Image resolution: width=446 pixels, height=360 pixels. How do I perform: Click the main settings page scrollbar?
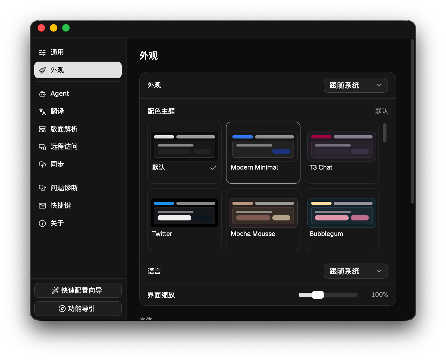pos(413,121)
